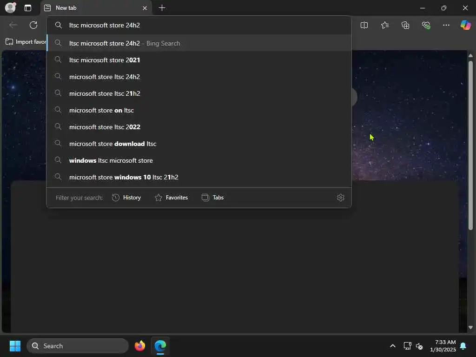Image resolution: width=476 pixels, height=357 pixels.
Task: Go back with the back arrow
Action: tap(13, 25)
